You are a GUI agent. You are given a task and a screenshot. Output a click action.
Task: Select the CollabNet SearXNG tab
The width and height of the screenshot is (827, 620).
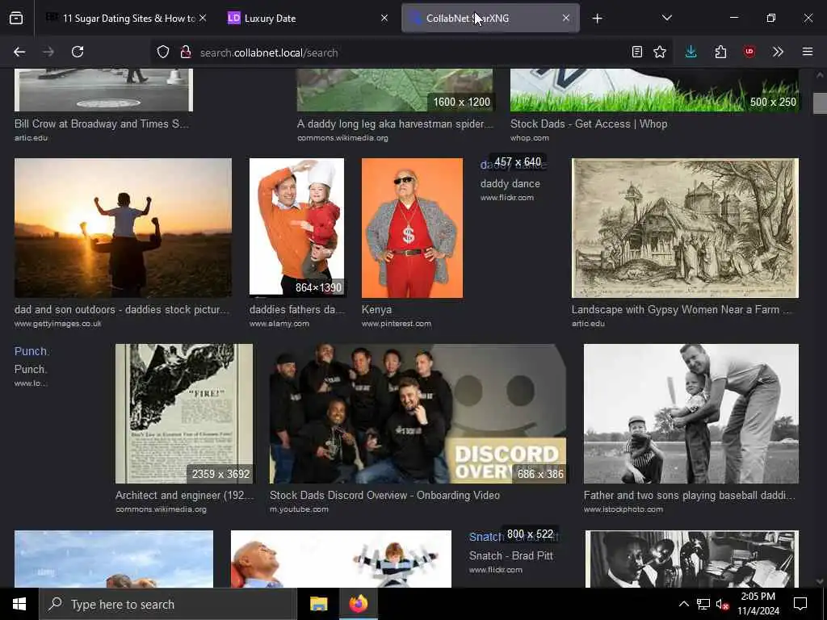coord(490,18)
